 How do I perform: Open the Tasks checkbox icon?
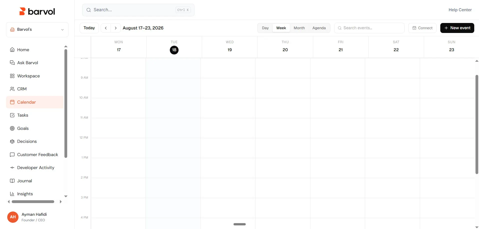pyautogui.click(x=12, y=115)
